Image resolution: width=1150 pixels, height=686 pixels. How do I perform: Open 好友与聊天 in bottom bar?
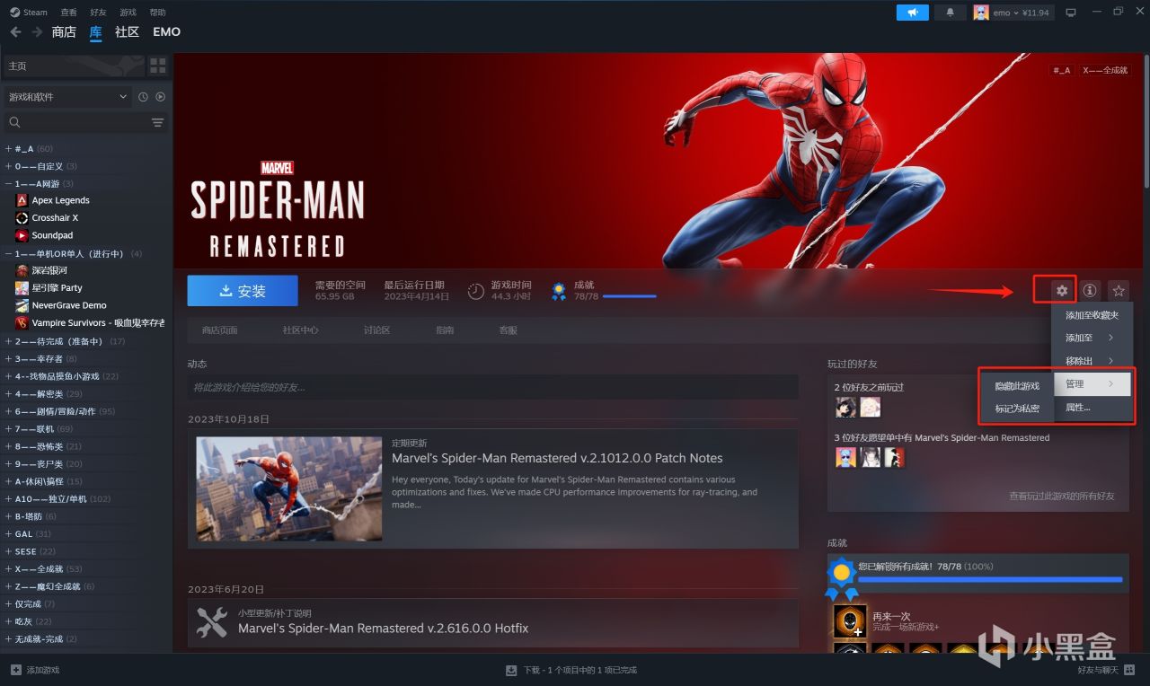[1104, 670]
